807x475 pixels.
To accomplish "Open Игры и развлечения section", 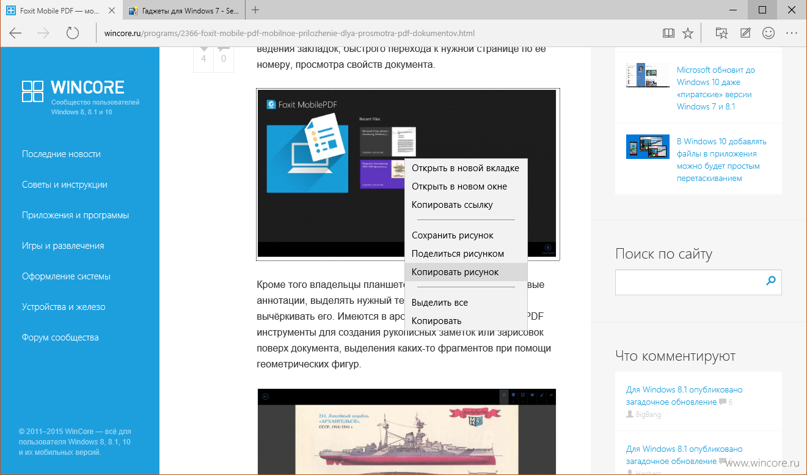I will [x=63, y=246].
